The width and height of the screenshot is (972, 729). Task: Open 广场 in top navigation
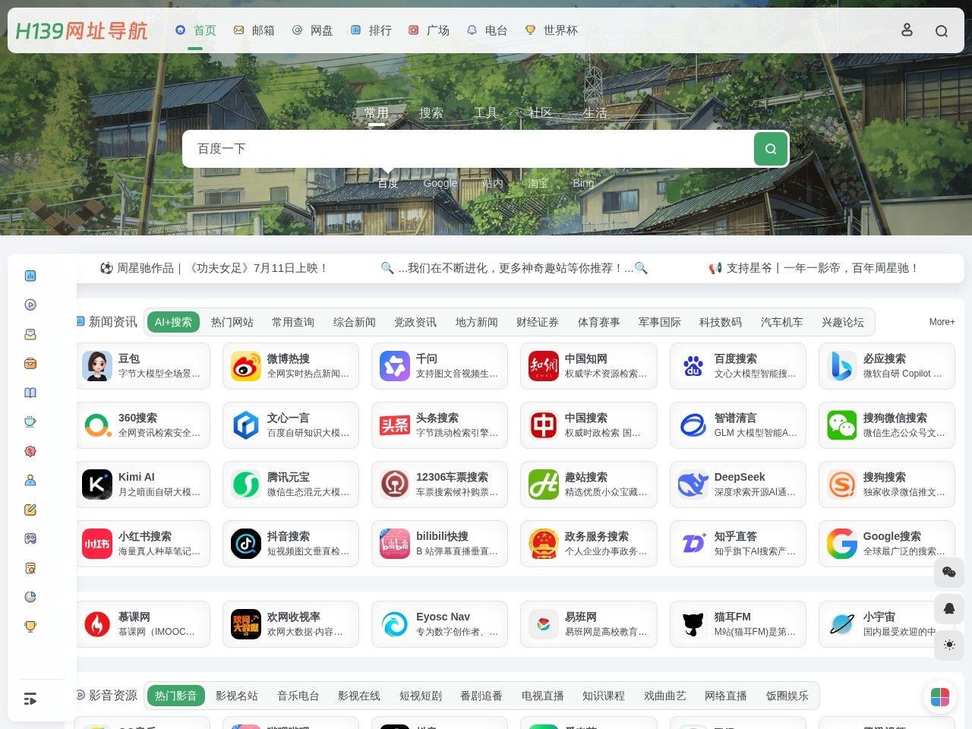pos(429,30)
